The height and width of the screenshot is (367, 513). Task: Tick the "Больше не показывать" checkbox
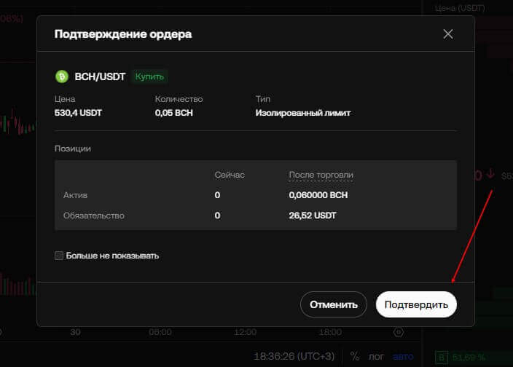coord(59,256)
